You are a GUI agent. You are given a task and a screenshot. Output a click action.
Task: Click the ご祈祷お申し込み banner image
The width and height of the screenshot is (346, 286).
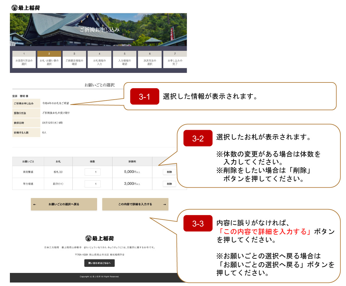coord(98,30)
